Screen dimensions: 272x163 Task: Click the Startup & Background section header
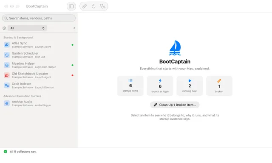click(x=18, y=38)
